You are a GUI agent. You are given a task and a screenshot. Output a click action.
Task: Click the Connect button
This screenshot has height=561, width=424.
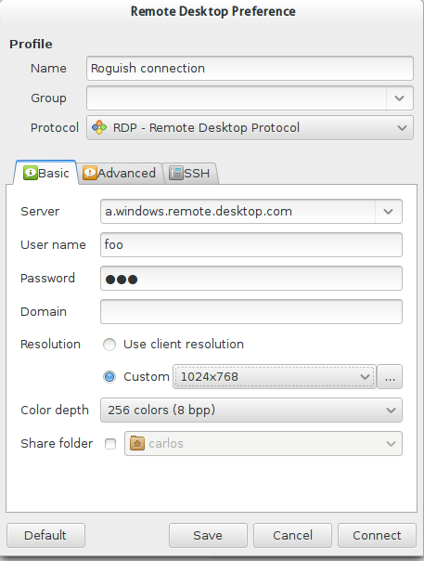377,536
